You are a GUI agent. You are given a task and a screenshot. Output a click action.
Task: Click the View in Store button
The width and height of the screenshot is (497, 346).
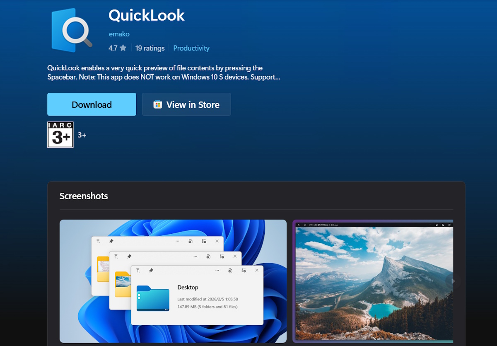click(x=186, y=104)
